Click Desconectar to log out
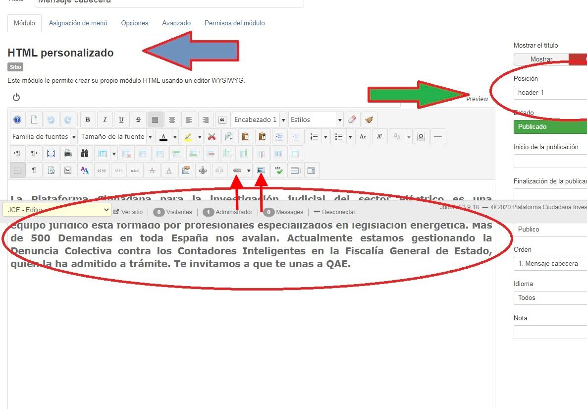Image resolution: width=587 pixels, height=409 pixels. point(335,212)
